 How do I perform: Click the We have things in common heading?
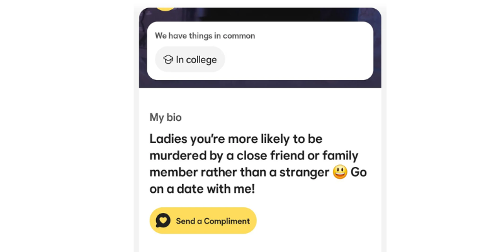(205, 36)
